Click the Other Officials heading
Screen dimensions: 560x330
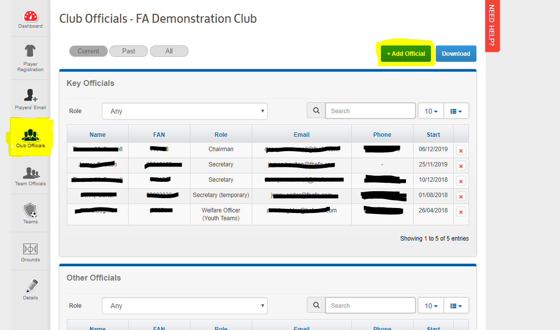tap(93, 278)
